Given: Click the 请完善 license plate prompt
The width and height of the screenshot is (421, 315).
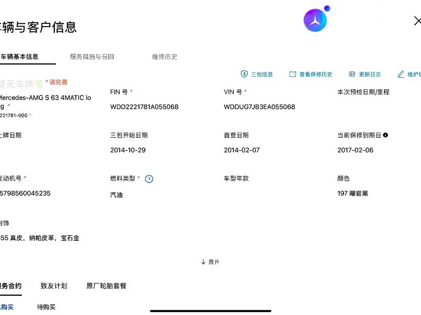Looking at the screenshot, I should tap(58, 82).
